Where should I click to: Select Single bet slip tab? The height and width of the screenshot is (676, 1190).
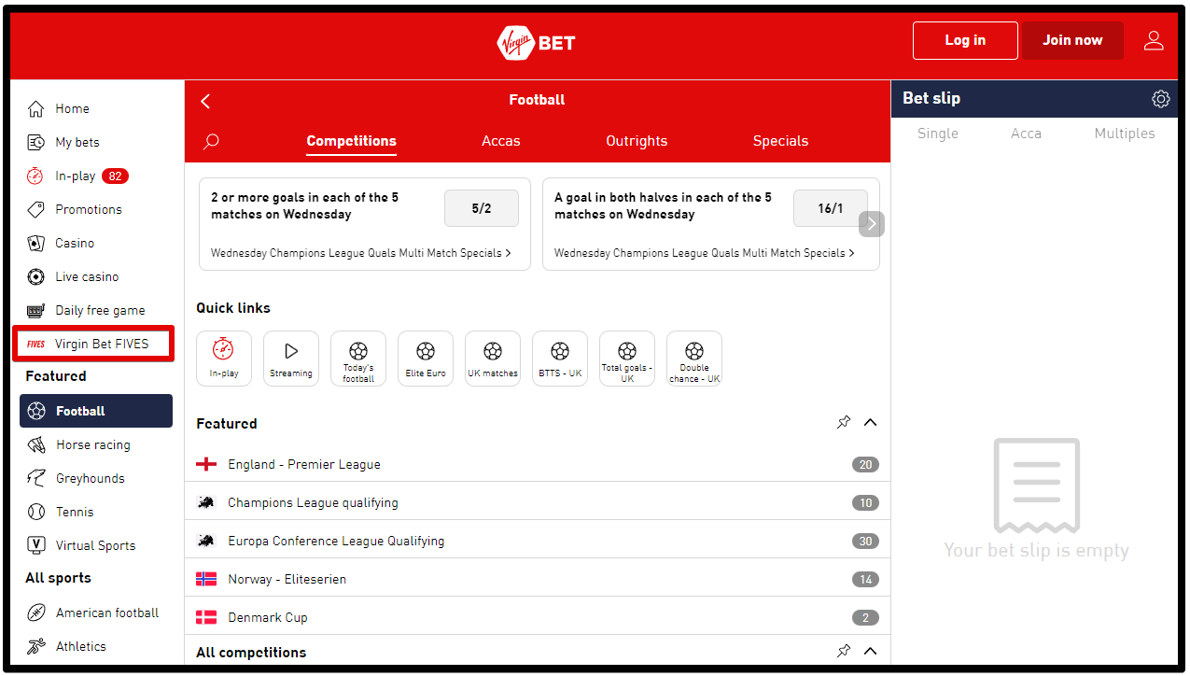(938, 134)
